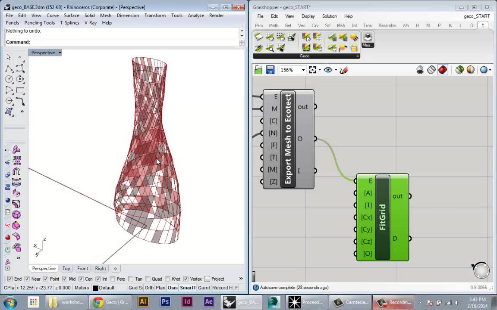Click the wireframe preview mode icon
This screenshot has width=497, height=310.
tap(431, 70)
